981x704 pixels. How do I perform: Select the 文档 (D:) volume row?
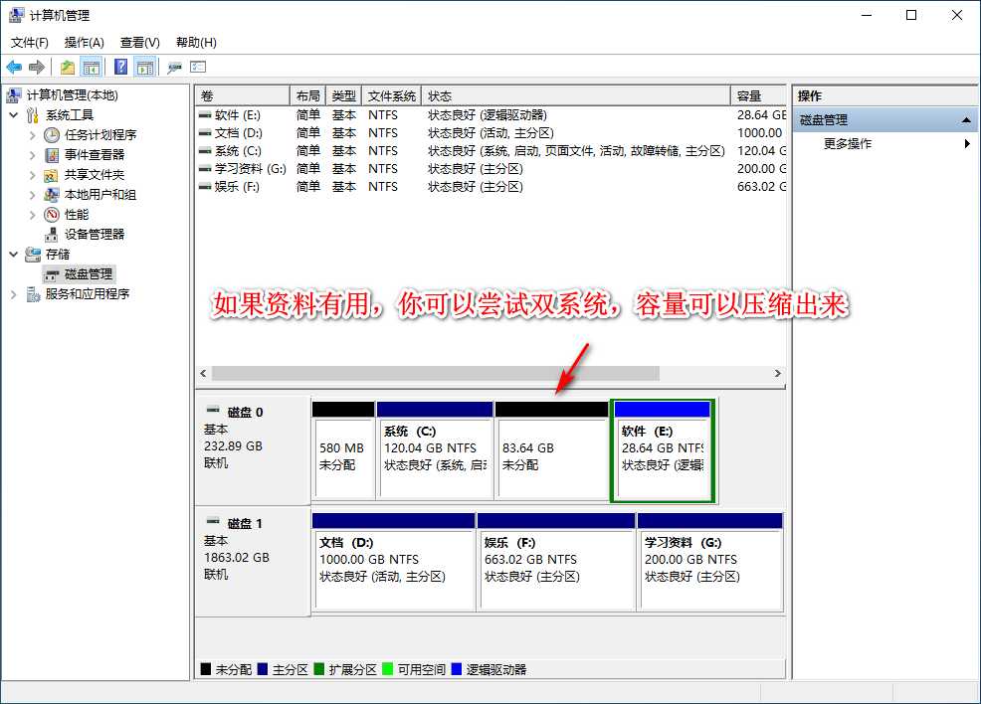click(x=491, y=133)
